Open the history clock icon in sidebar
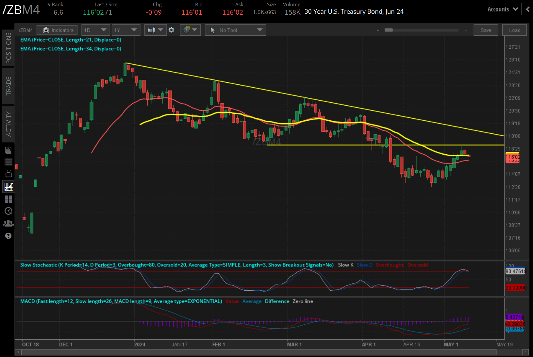Screen dimensions: 533x357 click(8, 211)
